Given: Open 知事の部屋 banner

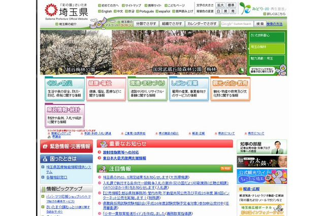Looking at the screenshot, I should coord(262,147).
